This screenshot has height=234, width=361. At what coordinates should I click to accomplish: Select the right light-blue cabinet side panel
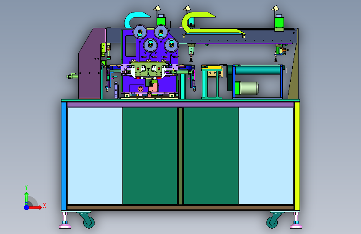click(x=266, y=156)
